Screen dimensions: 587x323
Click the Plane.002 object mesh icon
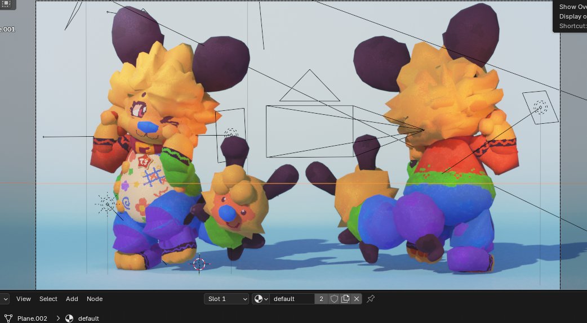[8, 318]
